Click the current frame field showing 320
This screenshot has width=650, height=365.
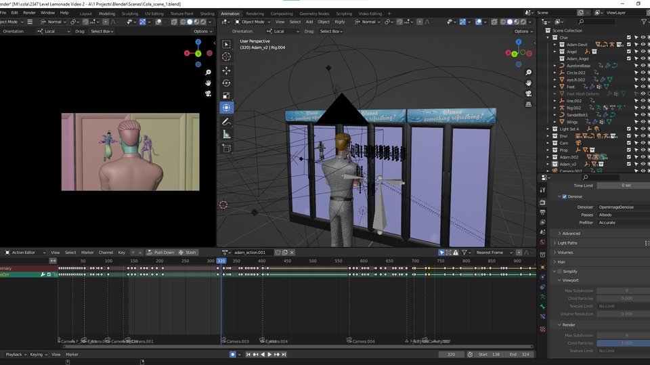pos(451,355)
